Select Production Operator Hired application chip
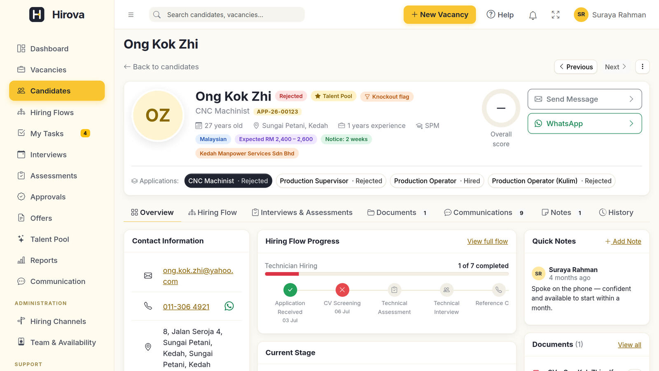 pos(437,181)
